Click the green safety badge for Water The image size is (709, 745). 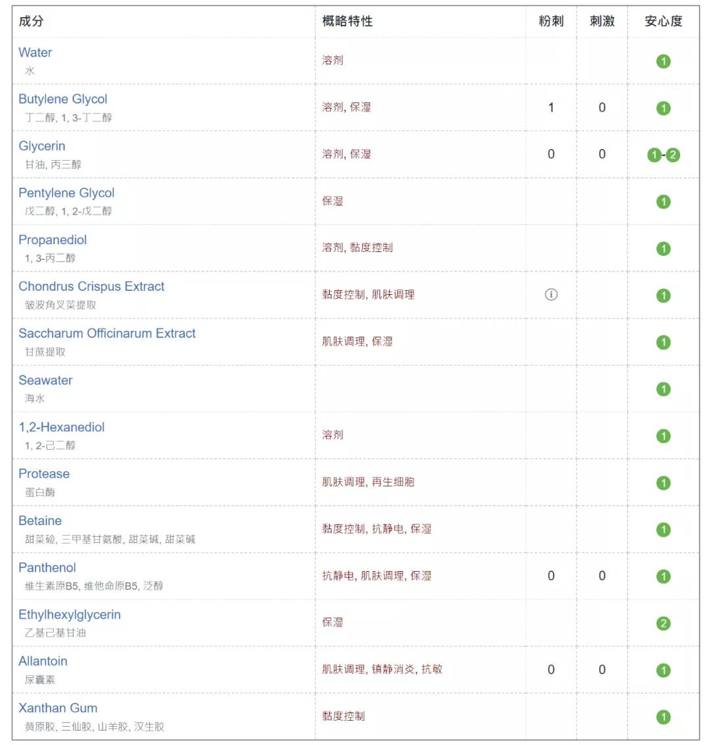[x=663, y=61]
